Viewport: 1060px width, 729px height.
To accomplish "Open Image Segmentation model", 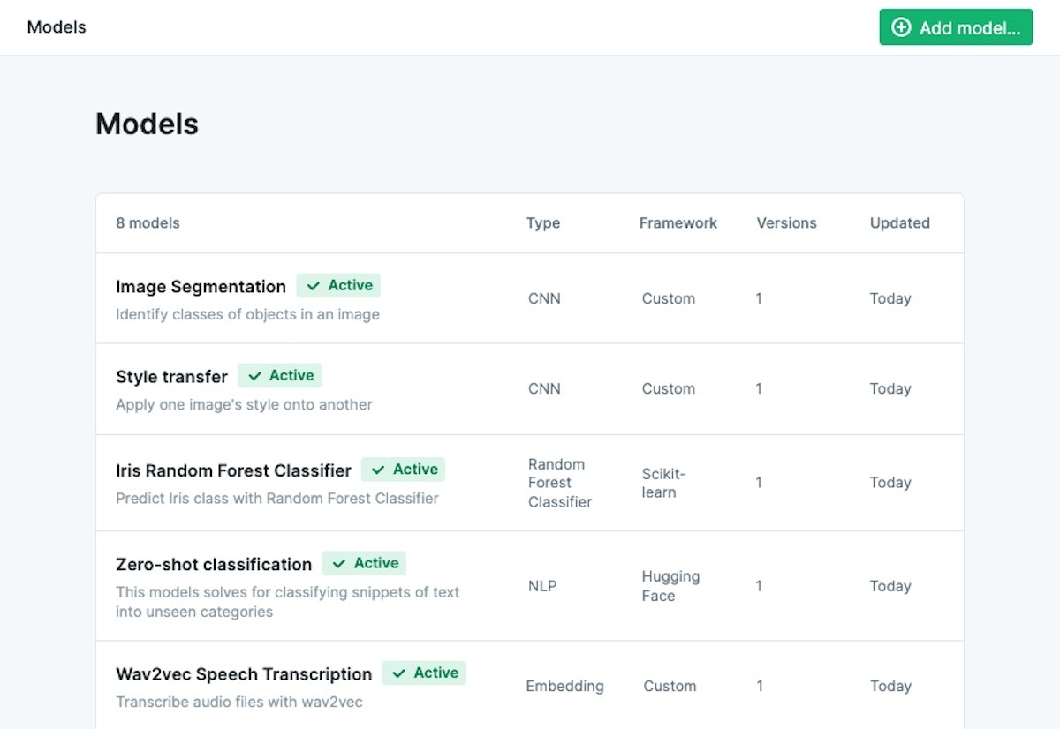I will tap(201, 287).
